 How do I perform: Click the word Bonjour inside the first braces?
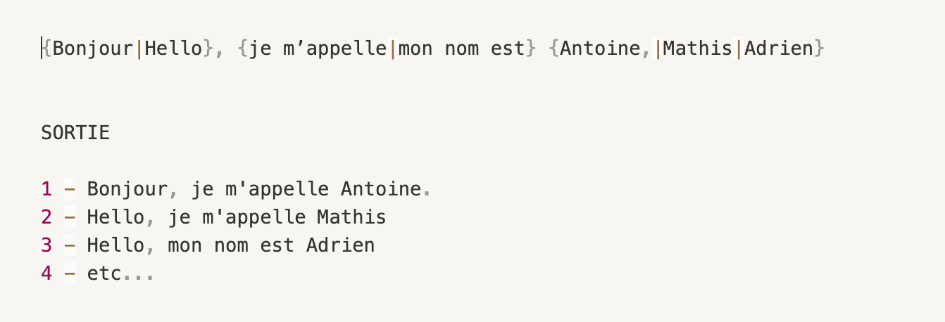point(93,49)
